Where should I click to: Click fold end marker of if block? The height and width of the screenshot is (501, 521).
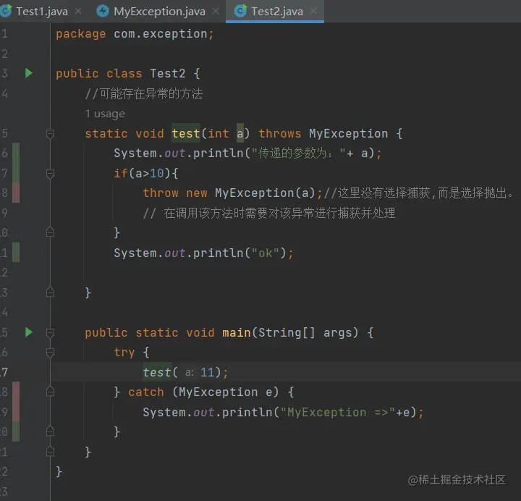pos(50,232)
